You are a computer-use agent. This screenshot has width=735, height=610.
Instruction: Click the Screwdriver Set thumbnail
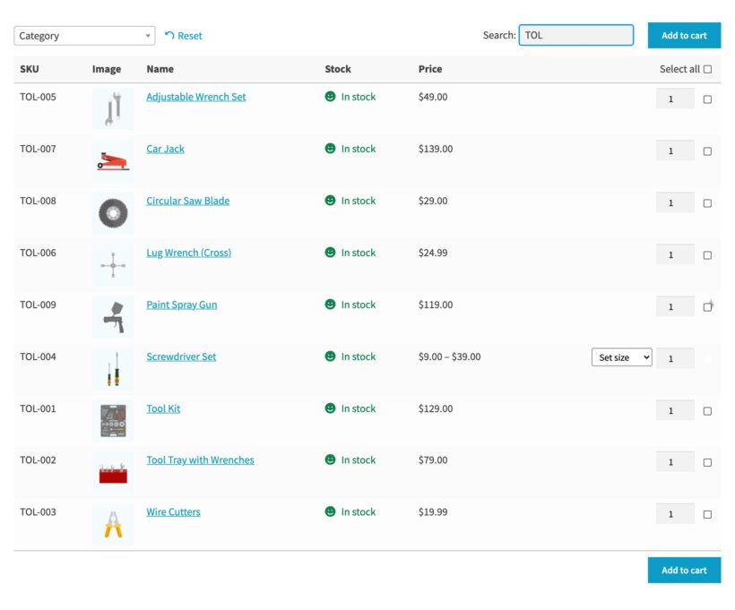click(113, 369)
